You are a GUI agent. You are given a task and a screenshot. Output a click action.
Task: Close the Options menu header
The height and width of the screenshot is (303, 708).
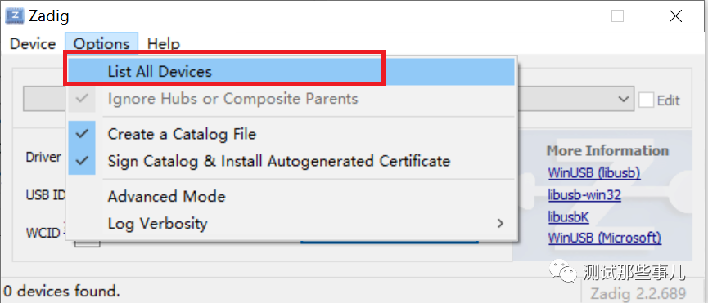tap(101, 43)
